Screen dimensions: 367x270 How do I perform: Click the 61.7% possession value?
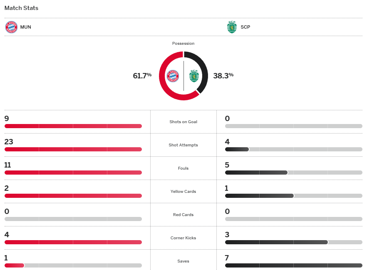(x=142, y=76)
